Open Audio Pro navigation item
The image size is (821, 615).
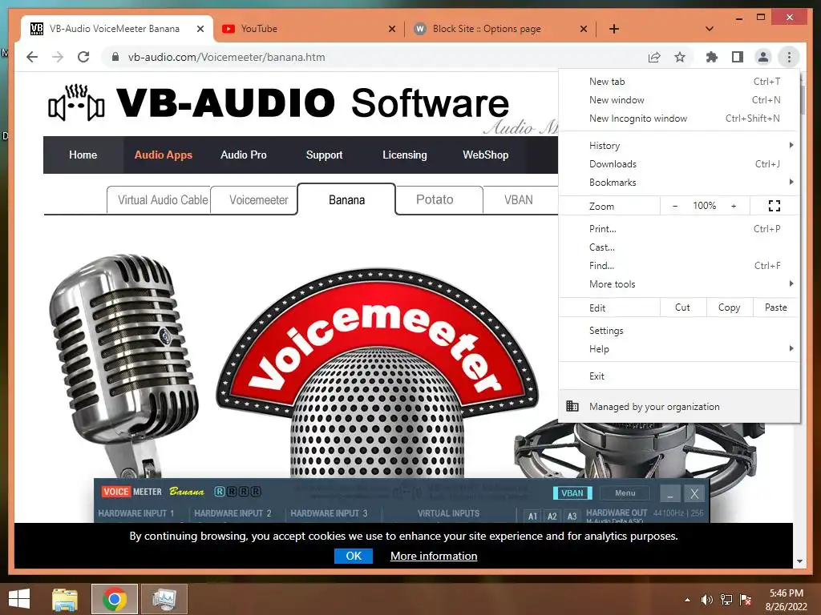(244, 155)
